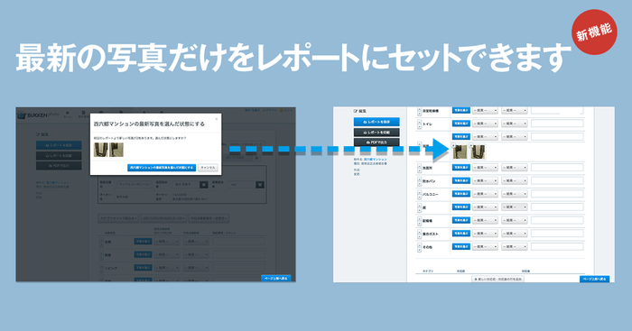Open second 結果 dropdown in その他 row
Image resolution: width=632 pixels, height=331 pixels.
(515, 246)
